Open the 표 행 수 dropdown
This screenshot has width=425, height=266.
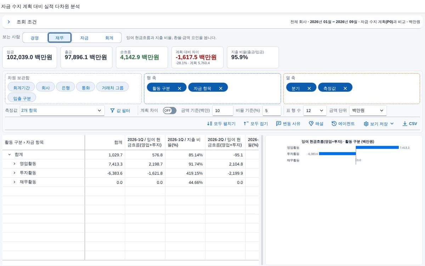[315, 111]
